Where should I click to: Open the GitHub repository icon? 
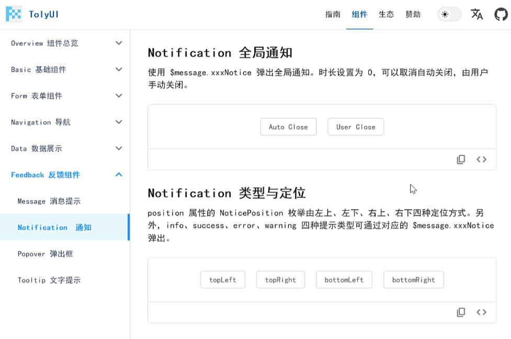[501, 14]
